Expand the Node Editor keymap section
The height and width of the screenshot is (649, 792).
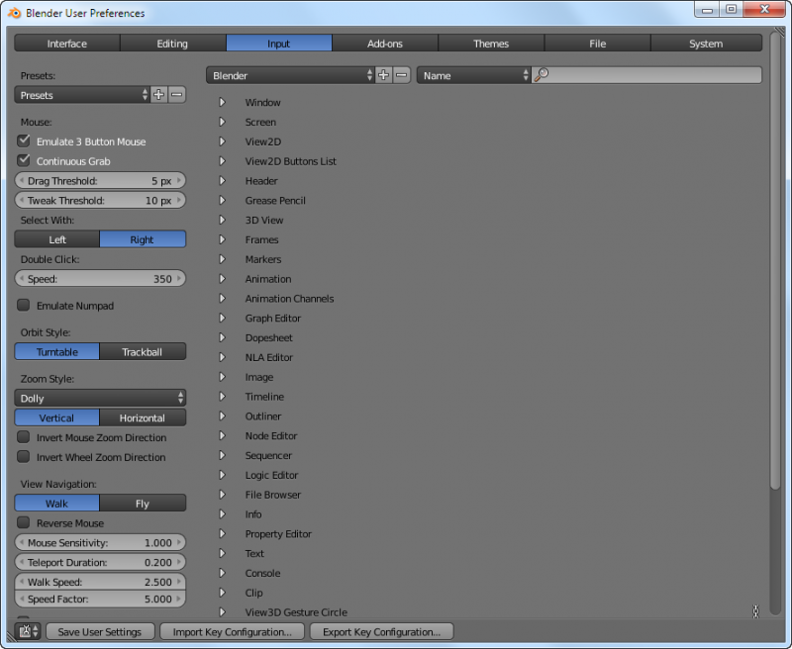[x=222, y=435]
